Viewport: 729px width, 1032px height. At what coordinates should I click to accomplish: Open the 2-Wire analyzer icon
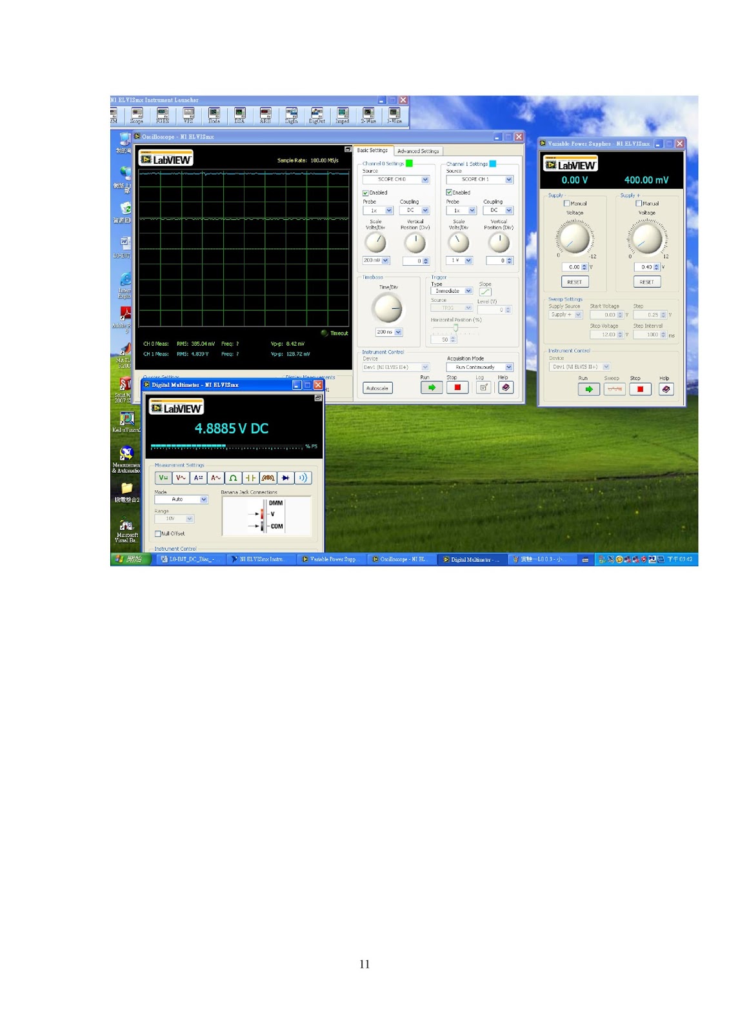368,115
